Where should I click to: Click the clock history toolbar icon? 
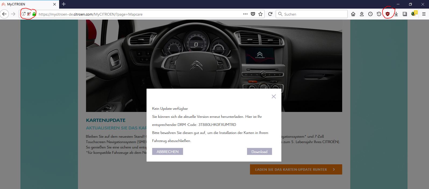370,14
